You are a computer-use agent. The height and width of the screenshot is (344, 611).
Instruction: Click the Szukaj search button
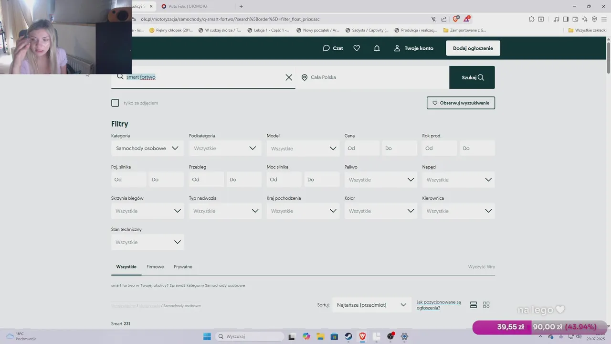pyautogui.click(x=472, y=77)
